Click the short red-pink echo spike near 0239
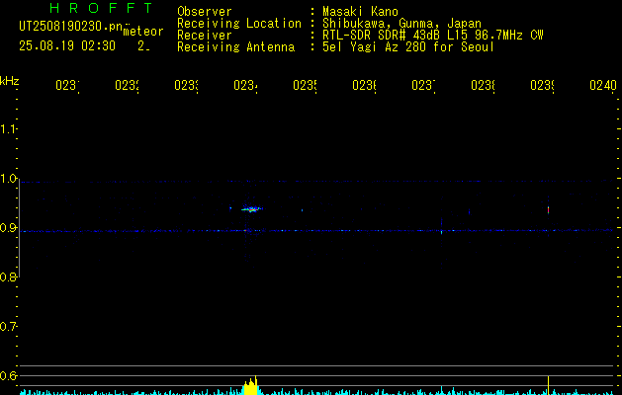622x395 pixels. click(x=548, y=209)
